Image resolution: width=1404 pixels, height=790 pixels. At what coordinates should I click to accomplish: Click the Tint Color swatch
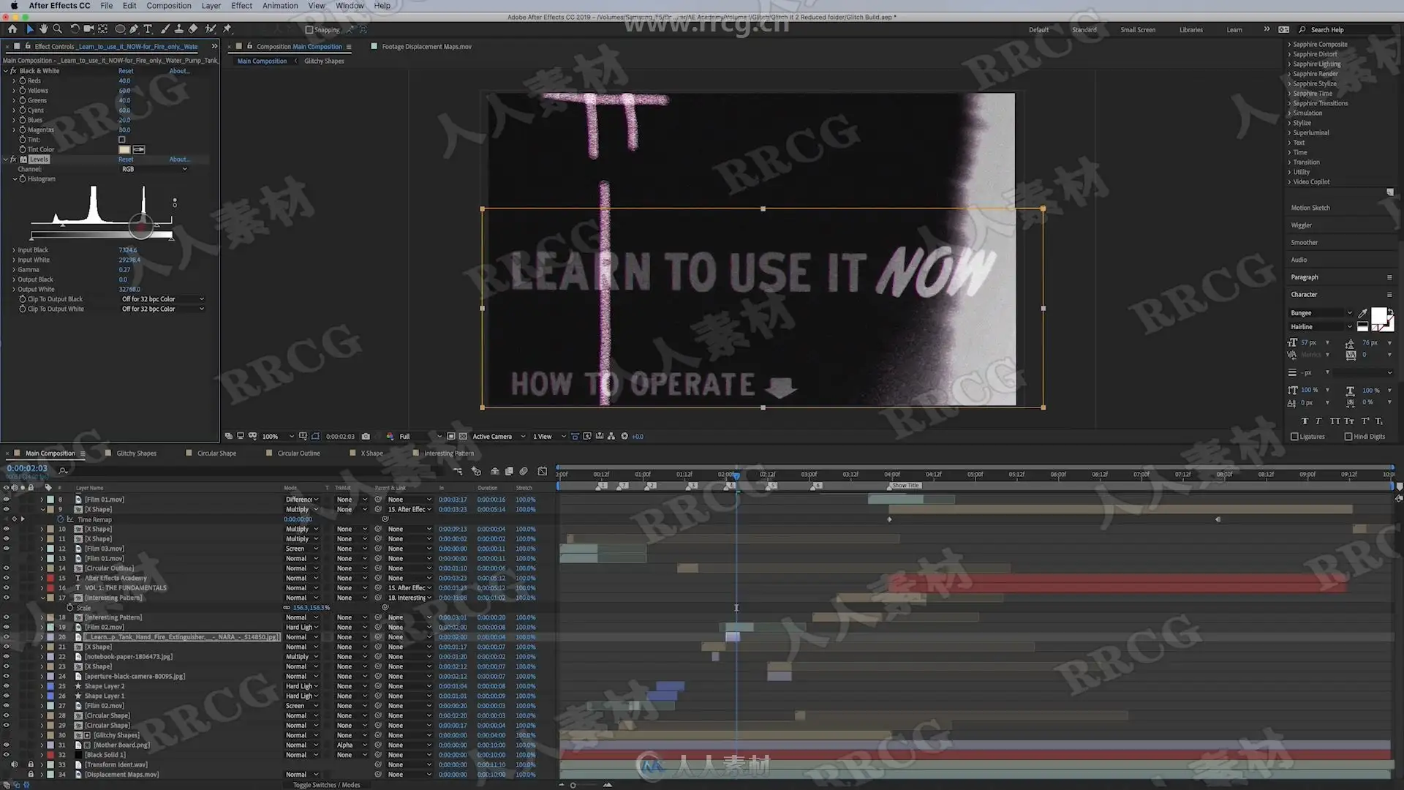124,149
